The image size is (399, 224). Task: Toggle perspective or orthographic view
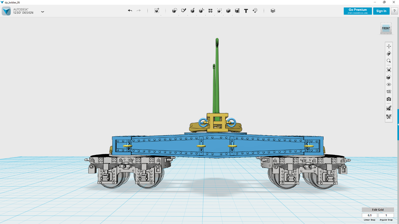click(389, 77)
